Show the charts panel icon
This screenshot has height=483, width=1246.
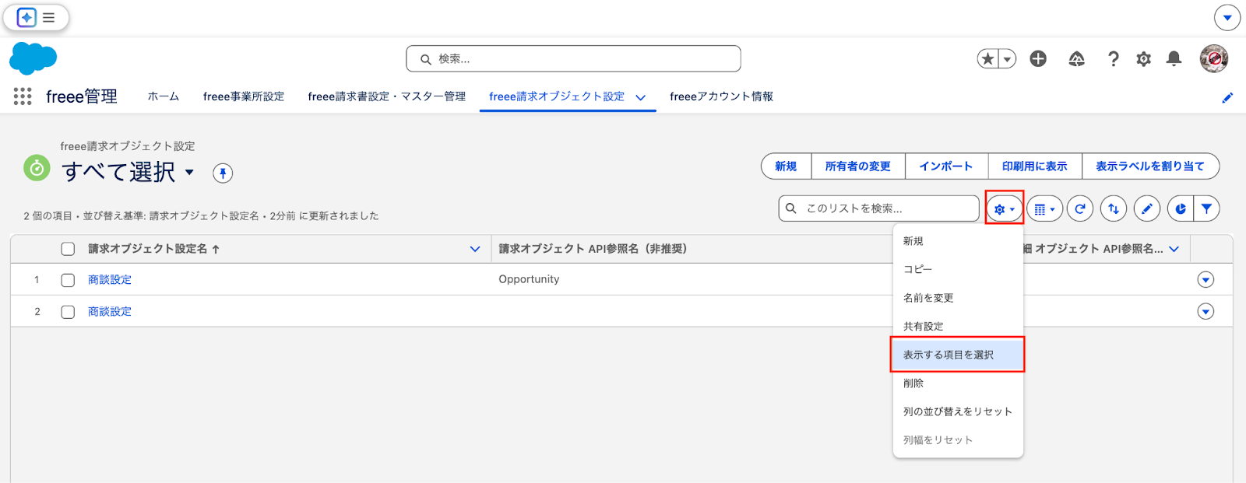coord(1181,208)
